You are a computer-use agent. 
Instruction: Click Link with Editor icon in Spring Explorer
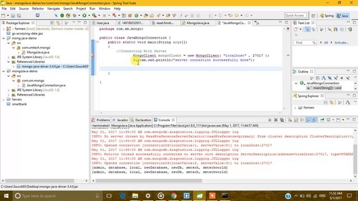point(332,103)
